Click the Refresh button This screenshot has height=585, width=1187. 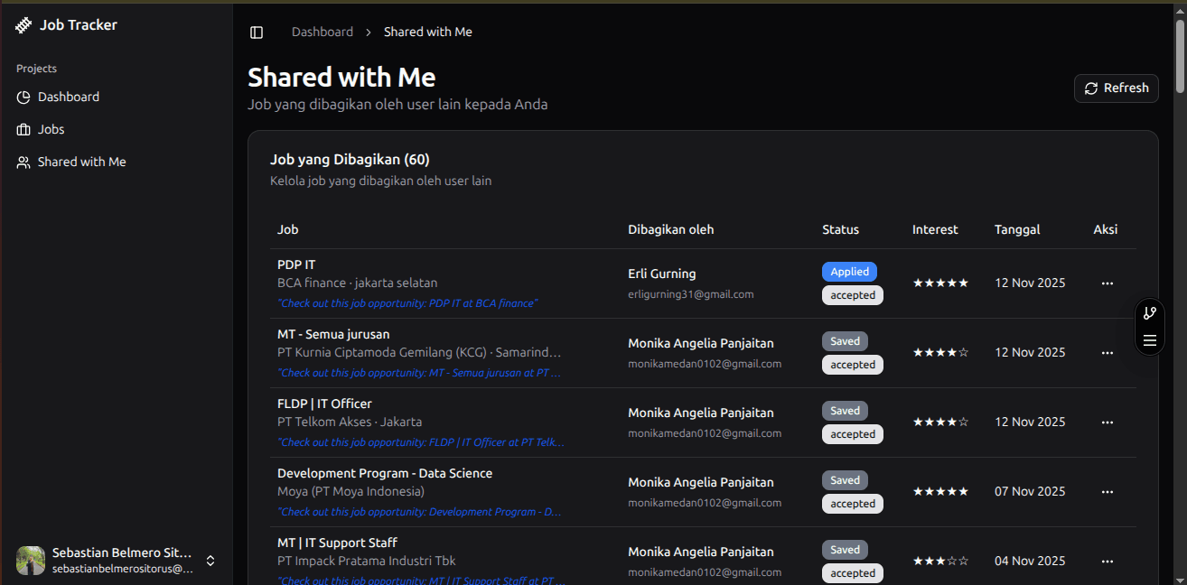1116,88
